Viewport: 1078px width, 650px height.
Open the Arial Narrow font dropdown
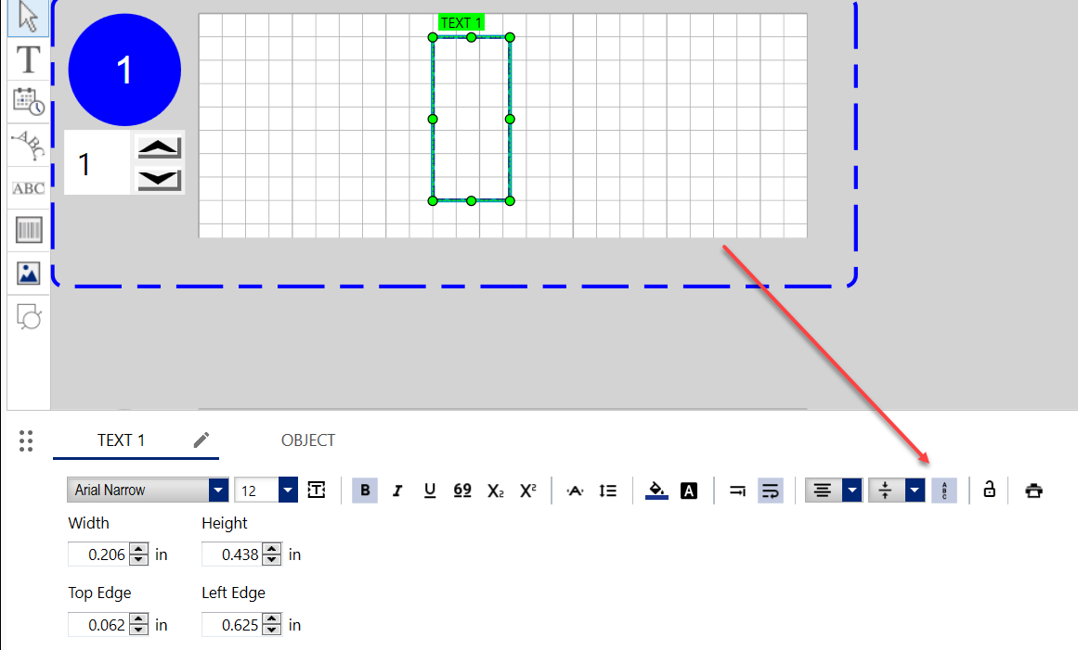point(218,491)
